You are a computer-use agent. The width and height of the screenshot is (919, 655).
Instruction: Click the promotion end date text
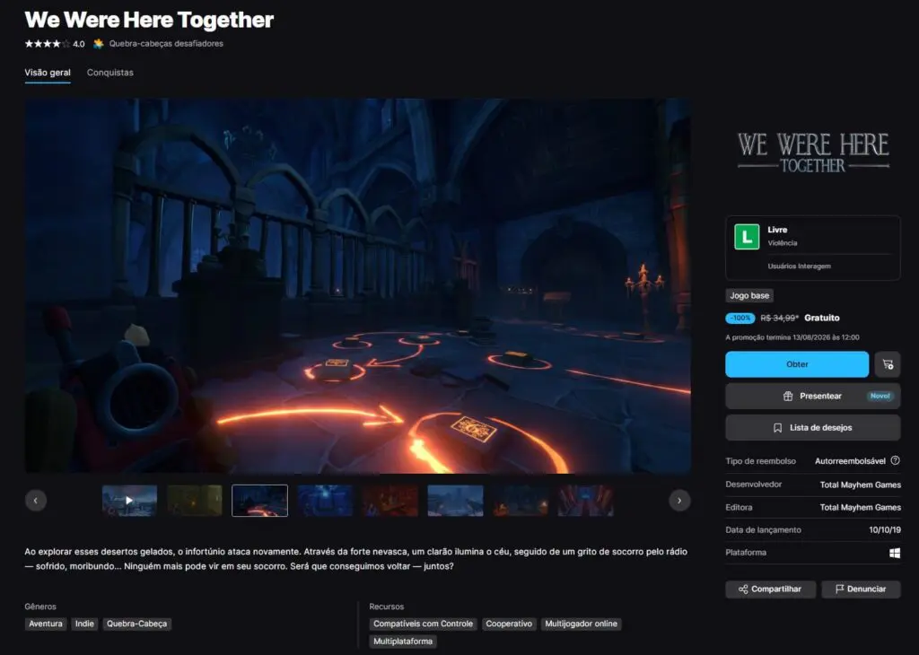pyautogui.click(x=792, y=337)
